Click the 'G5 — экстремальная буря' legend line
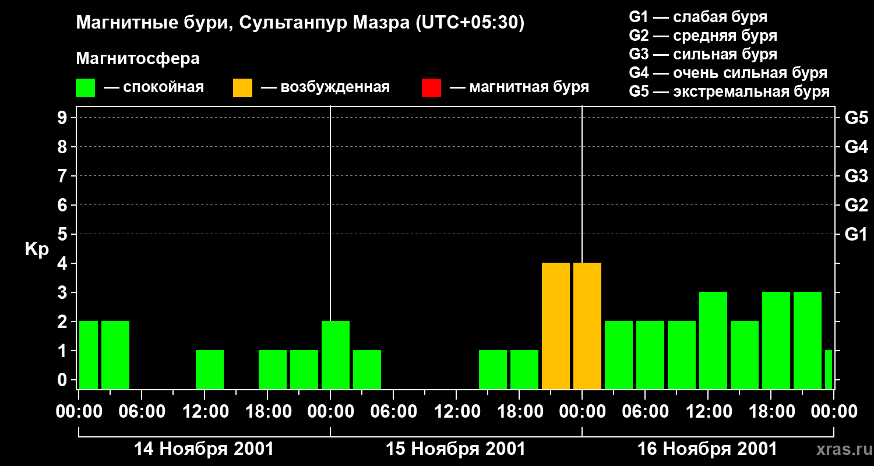This screenshot has width=874, height=466. 729,91
